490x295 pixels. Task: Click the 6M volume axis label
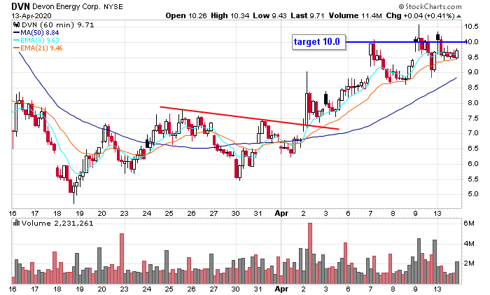469,224
